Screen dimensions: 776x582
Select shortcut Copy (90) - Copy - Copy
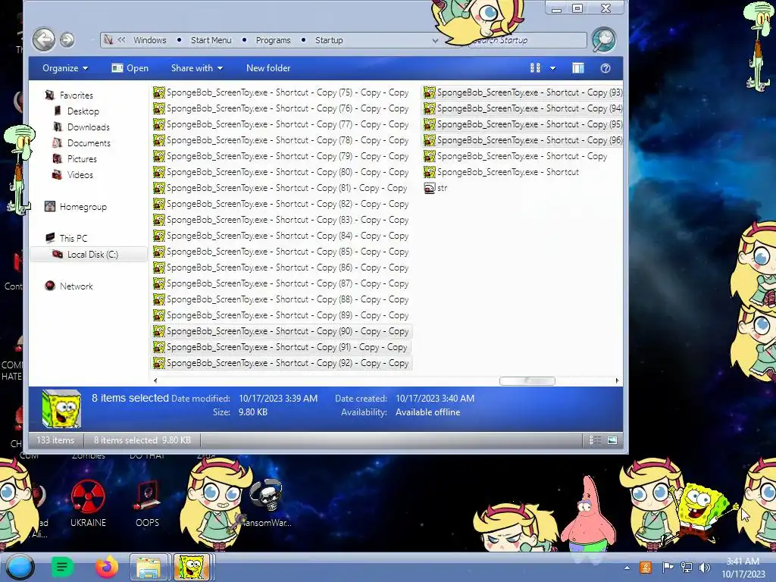(282, 331)
